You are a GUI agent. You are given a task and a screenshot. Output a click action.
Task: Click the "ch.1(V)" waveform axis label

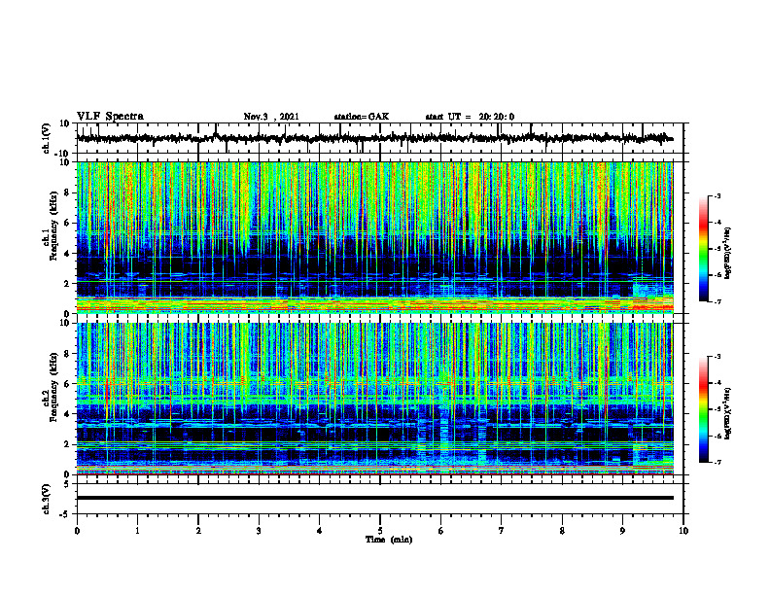tap(46, 138)
